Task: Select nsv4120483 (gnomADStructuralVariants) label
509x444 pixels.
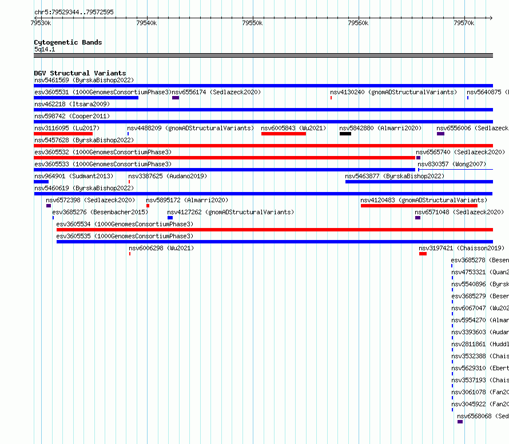Action: pyautogui.click(x=424, y=200)
